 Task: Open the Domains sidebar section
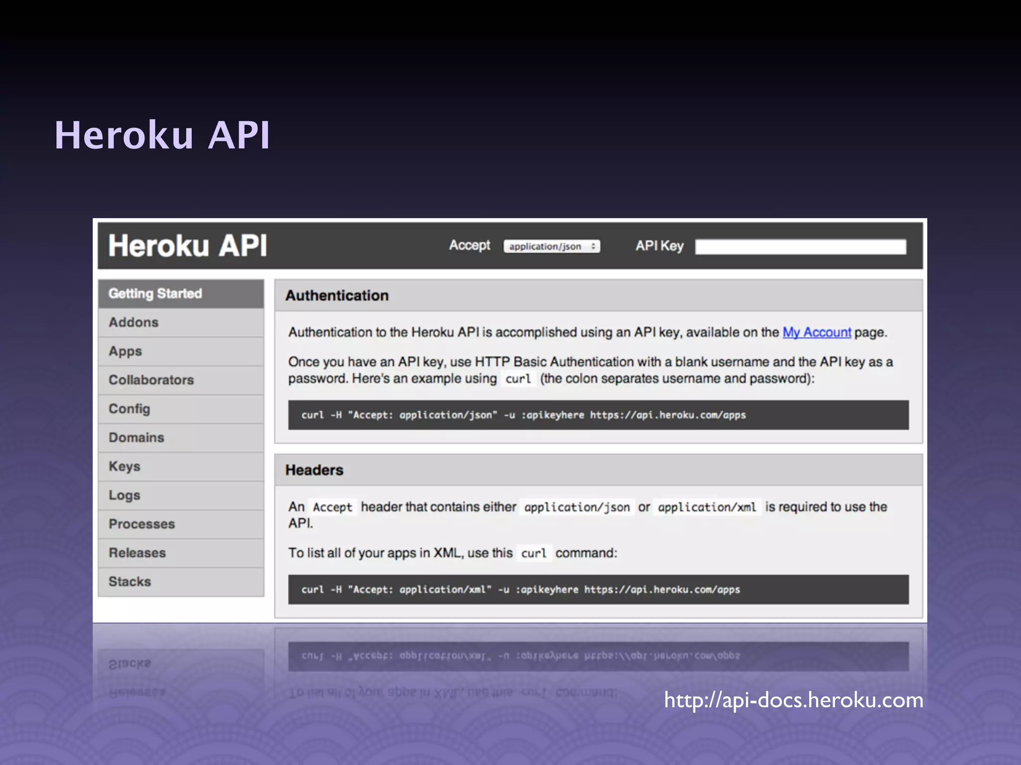[x=181, y=438]
